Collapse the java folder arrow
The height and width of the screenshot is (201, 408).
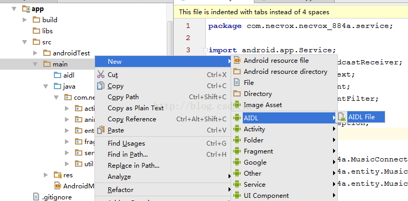pyautogui.click(x=46, y=87)
